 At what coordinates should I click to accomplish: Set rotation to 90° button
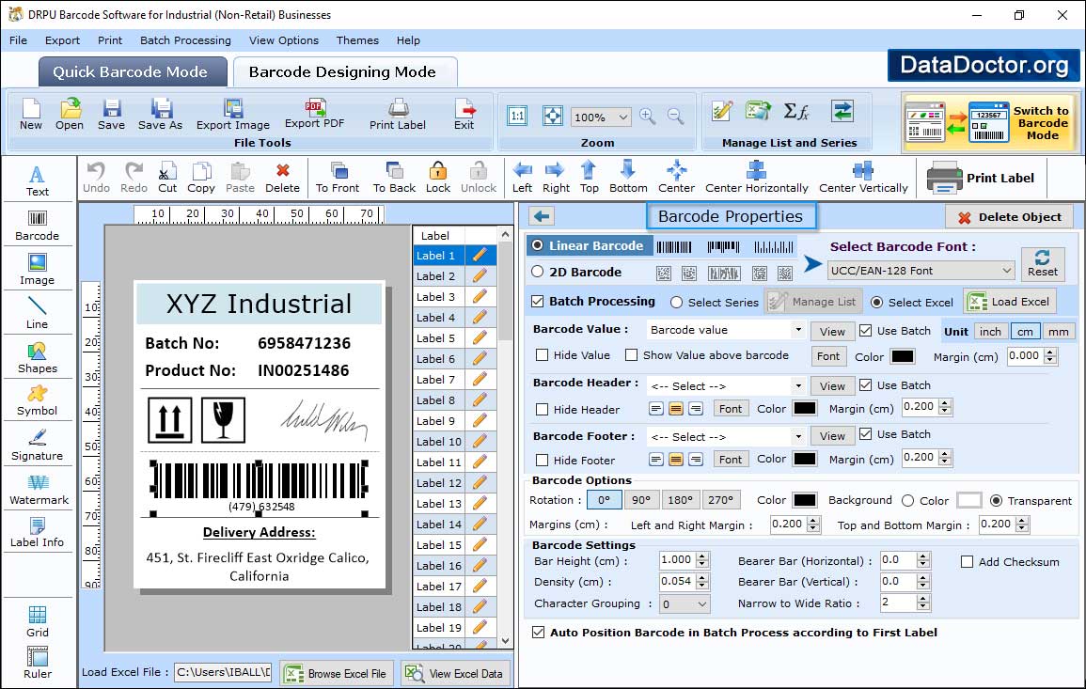(x=641, y=500)
